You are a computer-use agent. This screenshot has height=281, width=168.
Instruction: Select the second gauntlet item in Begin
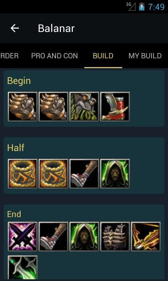[54, 107]
